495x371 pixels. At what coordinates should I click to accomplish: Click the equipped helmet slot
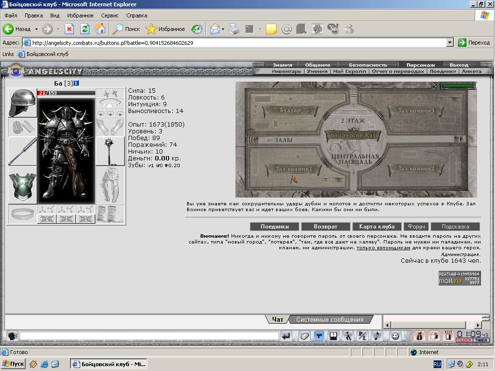(22, 102)
